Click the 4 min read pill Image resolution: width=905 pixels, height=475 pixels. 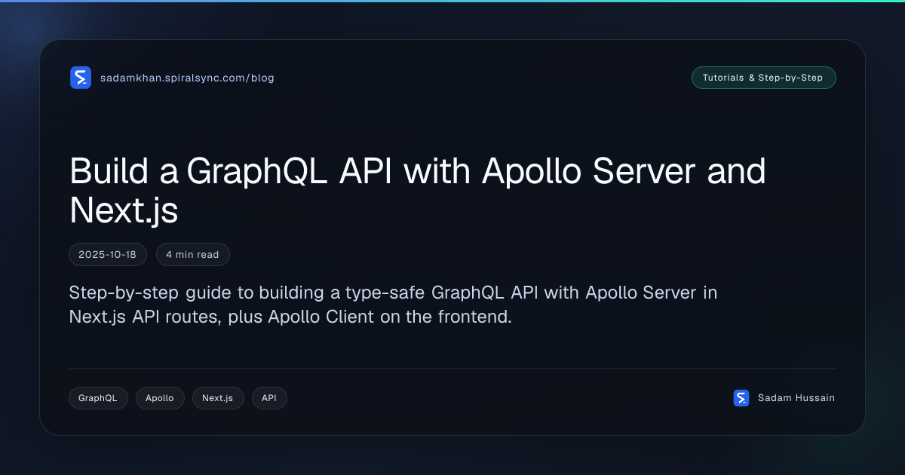pyautogui.click(x=193, y=255)
